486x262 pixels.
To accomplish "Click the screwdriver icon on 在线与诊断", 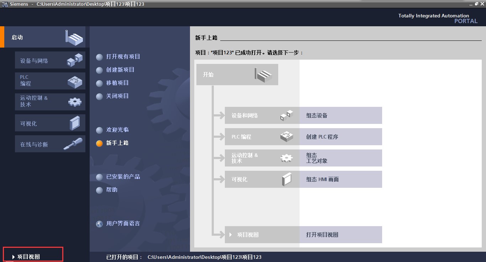I will (x=73, y=144).
